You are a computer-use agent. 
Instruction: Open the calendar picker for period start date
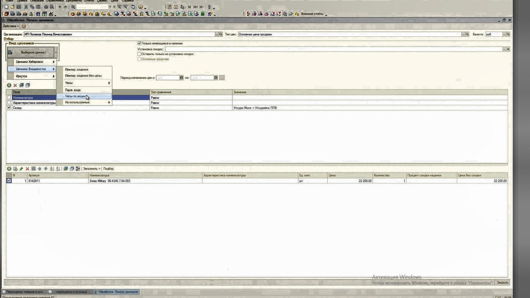pos(182,78)
